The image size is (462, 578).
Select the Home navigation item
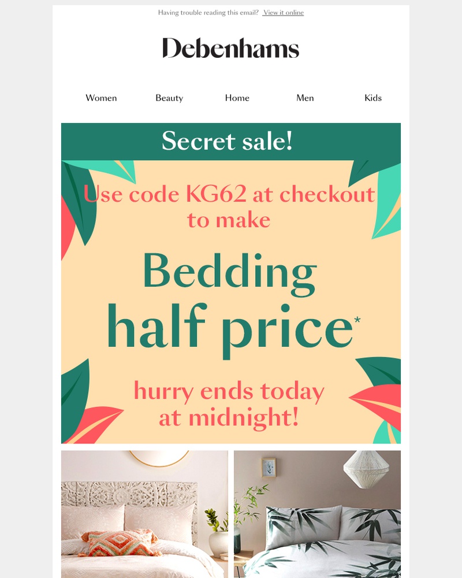[237, 98]
